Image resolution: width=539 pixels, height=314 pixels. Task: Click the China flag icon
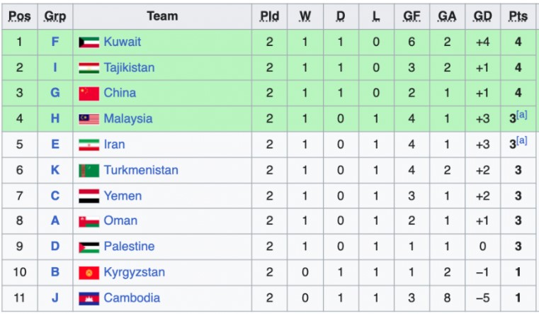(x=89, y=94)
